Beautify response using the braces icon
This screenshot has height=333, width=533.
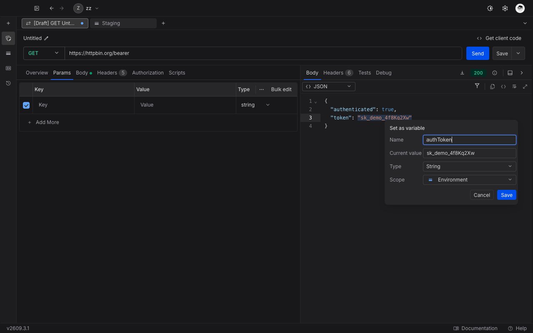click(503, 87)
